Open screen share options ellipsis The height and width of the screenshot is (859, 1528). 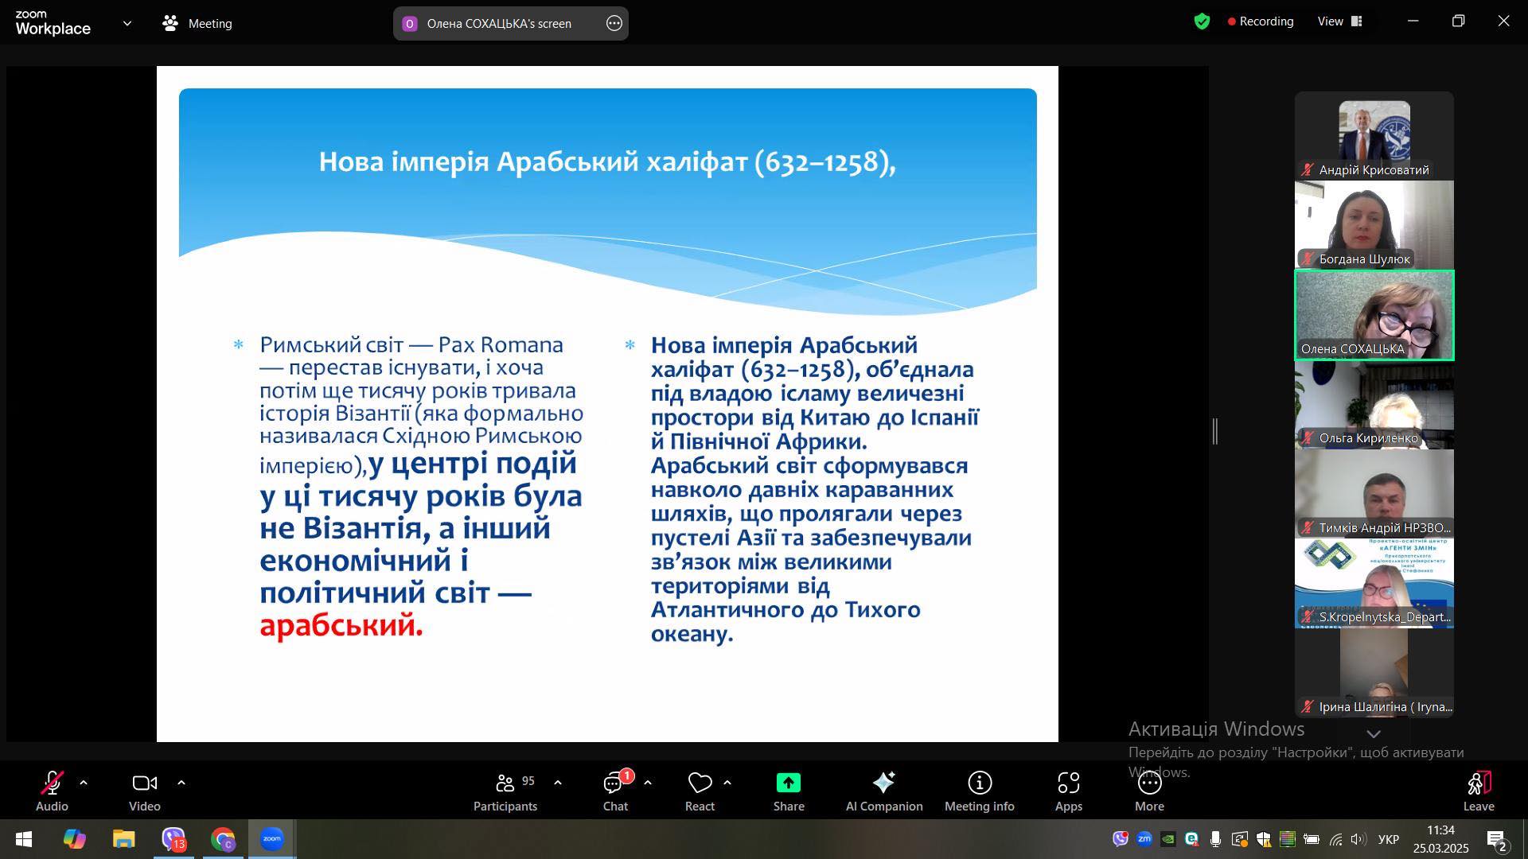(614, 24)
